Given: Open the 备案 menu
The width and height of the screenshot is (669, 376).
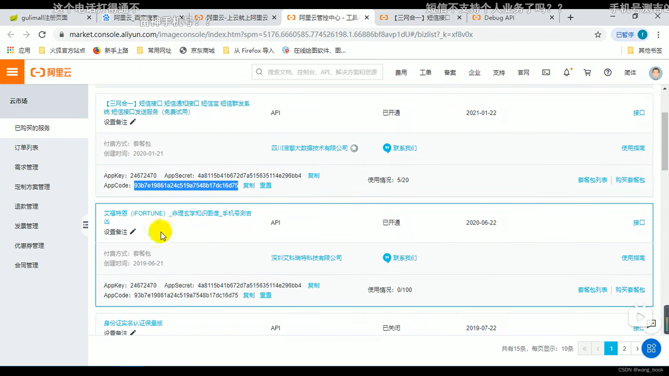Looking at the screenshot, I should point(450,72).
